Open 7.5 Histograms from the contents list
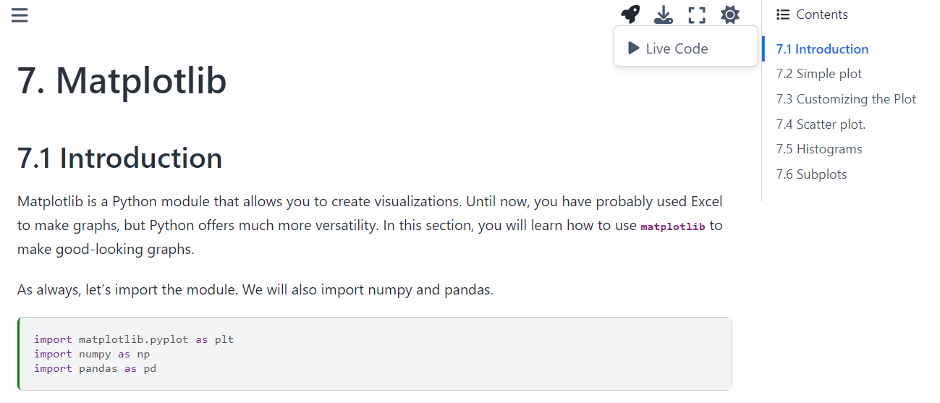The height and width of the screenshot is (403, 940). click(818, 149)
